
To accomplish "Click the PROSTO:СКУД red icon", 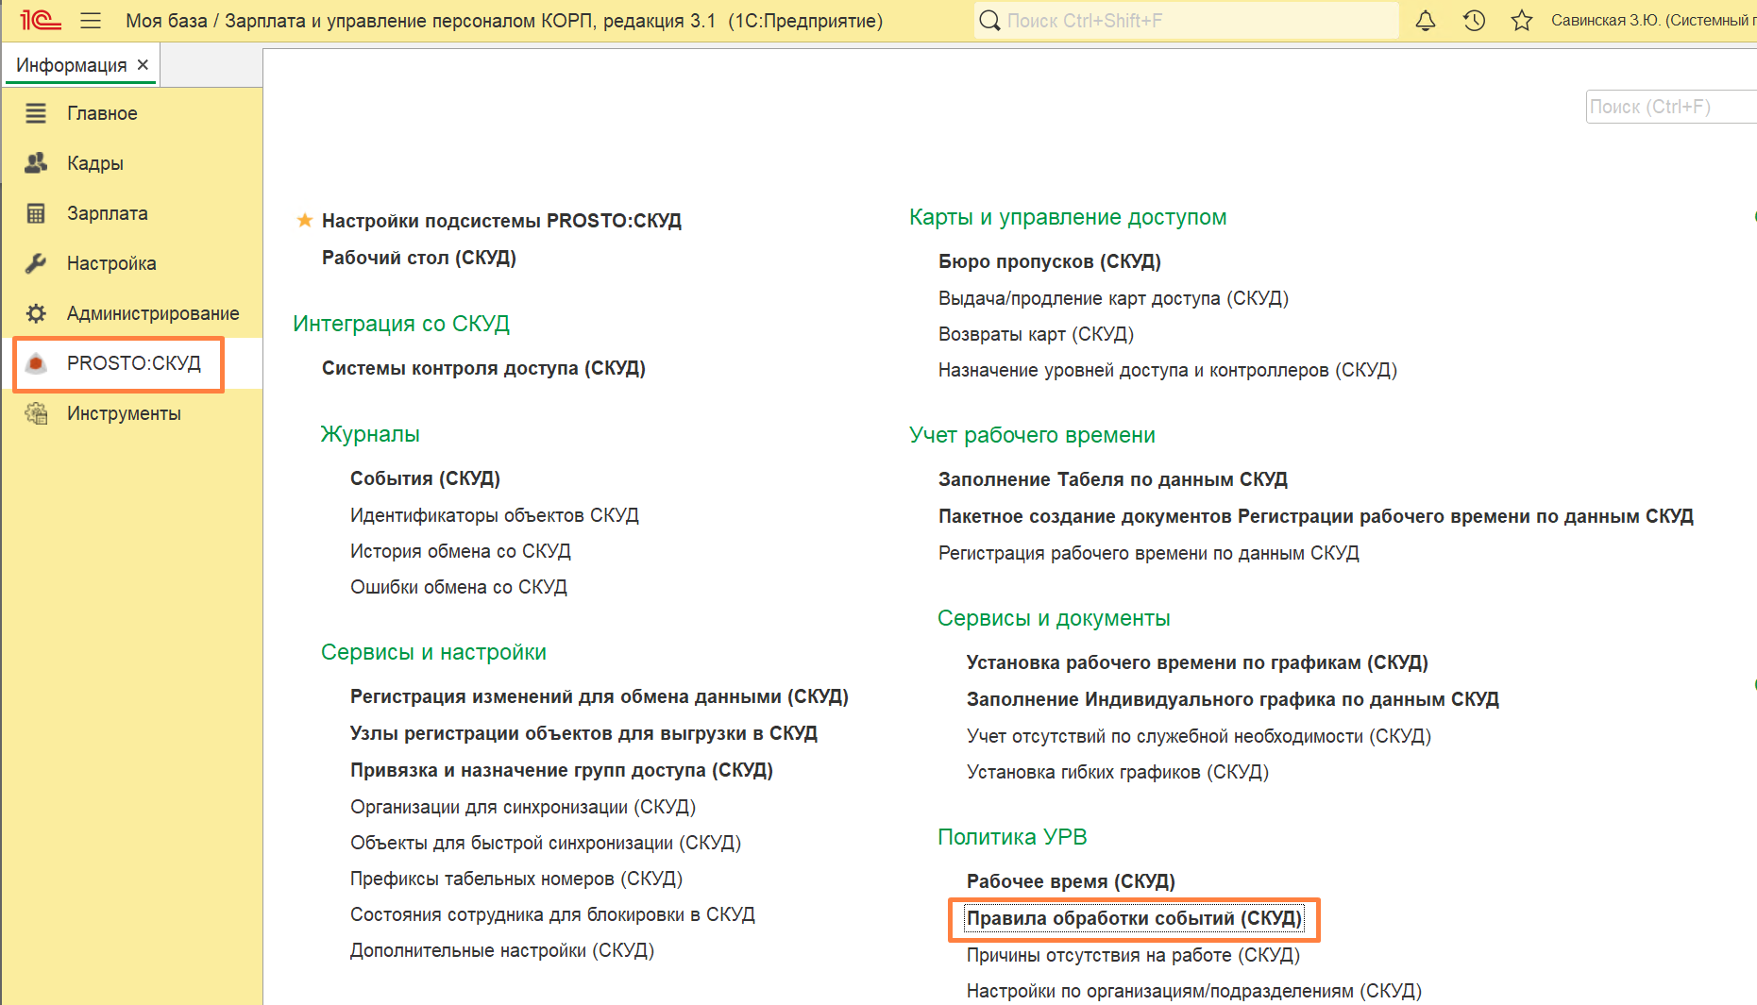I will click(36, 363).
